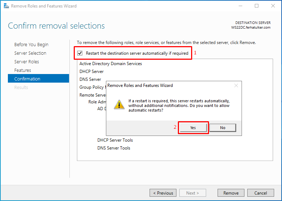282x201 pixels.
Task: Select the DHCP Server entry
Action: click(92, 72)
